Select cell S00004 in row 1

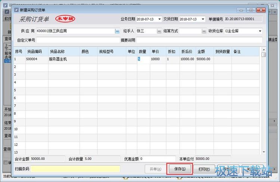tap(37, 59)
